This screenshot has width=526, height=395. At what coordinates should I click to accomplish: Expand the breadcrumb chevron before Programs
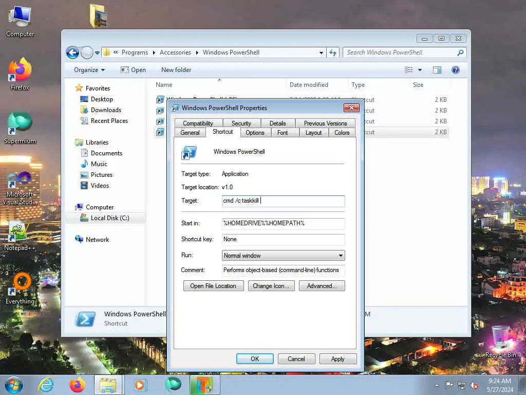tap(116, 52)
